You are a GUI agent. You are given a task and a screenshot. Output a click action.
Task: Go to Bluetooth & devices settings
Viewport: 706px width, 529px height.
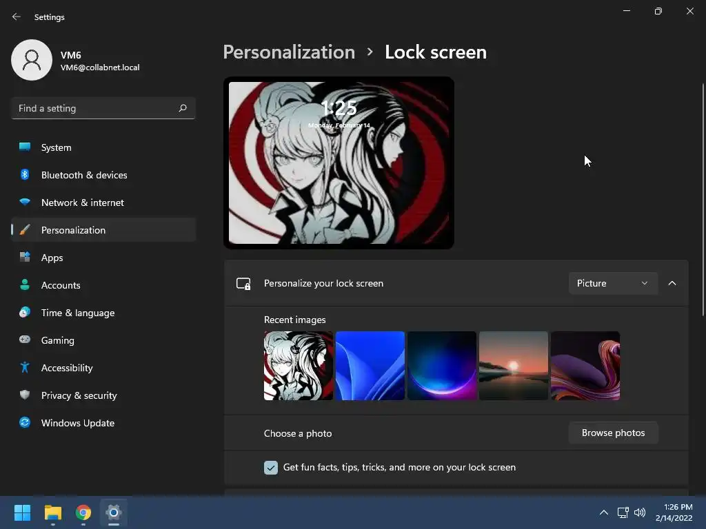click(103, 175)
